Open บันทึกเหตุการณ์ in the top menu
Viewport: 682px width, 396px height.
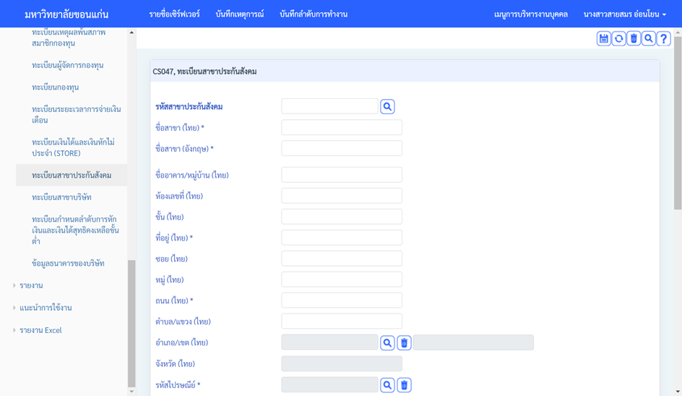240,14
